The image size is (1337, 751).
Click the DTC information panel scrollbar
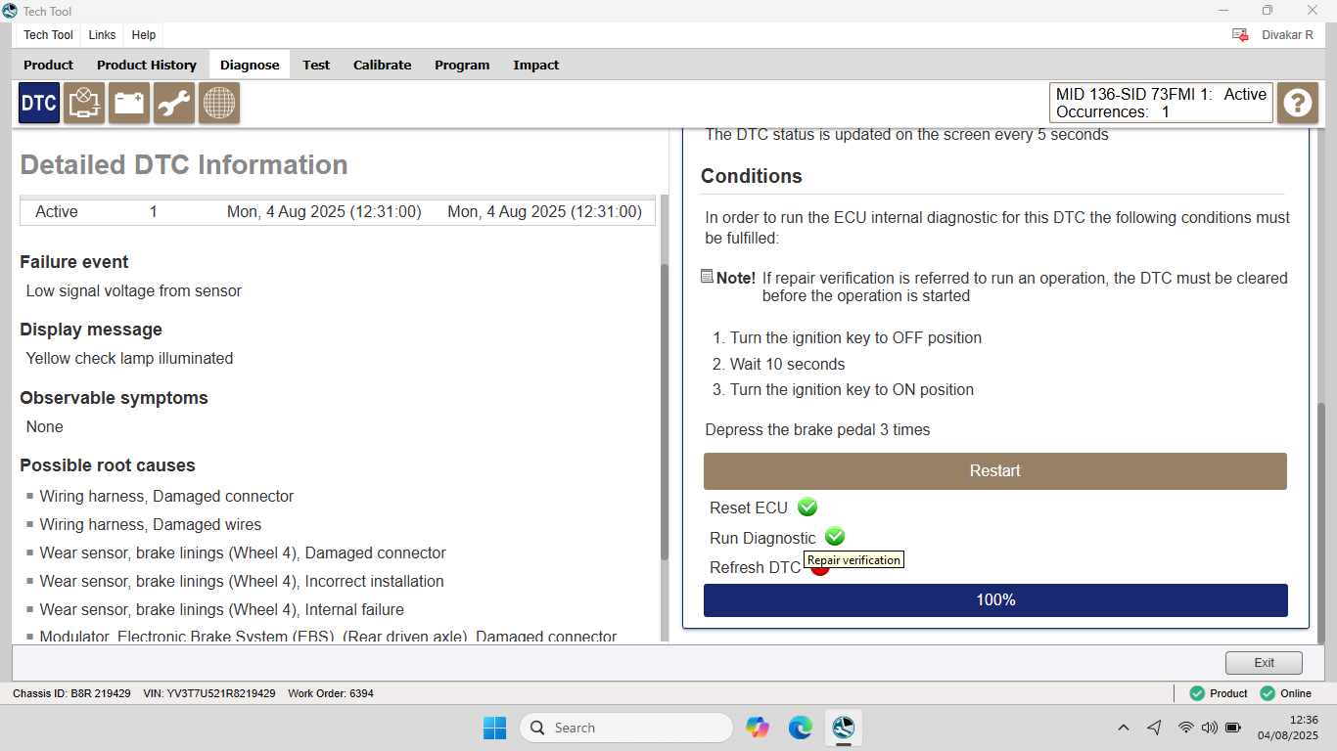665,411
